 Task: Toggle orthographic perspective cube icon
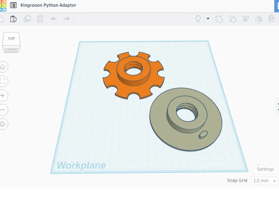(x=3, y=124)
